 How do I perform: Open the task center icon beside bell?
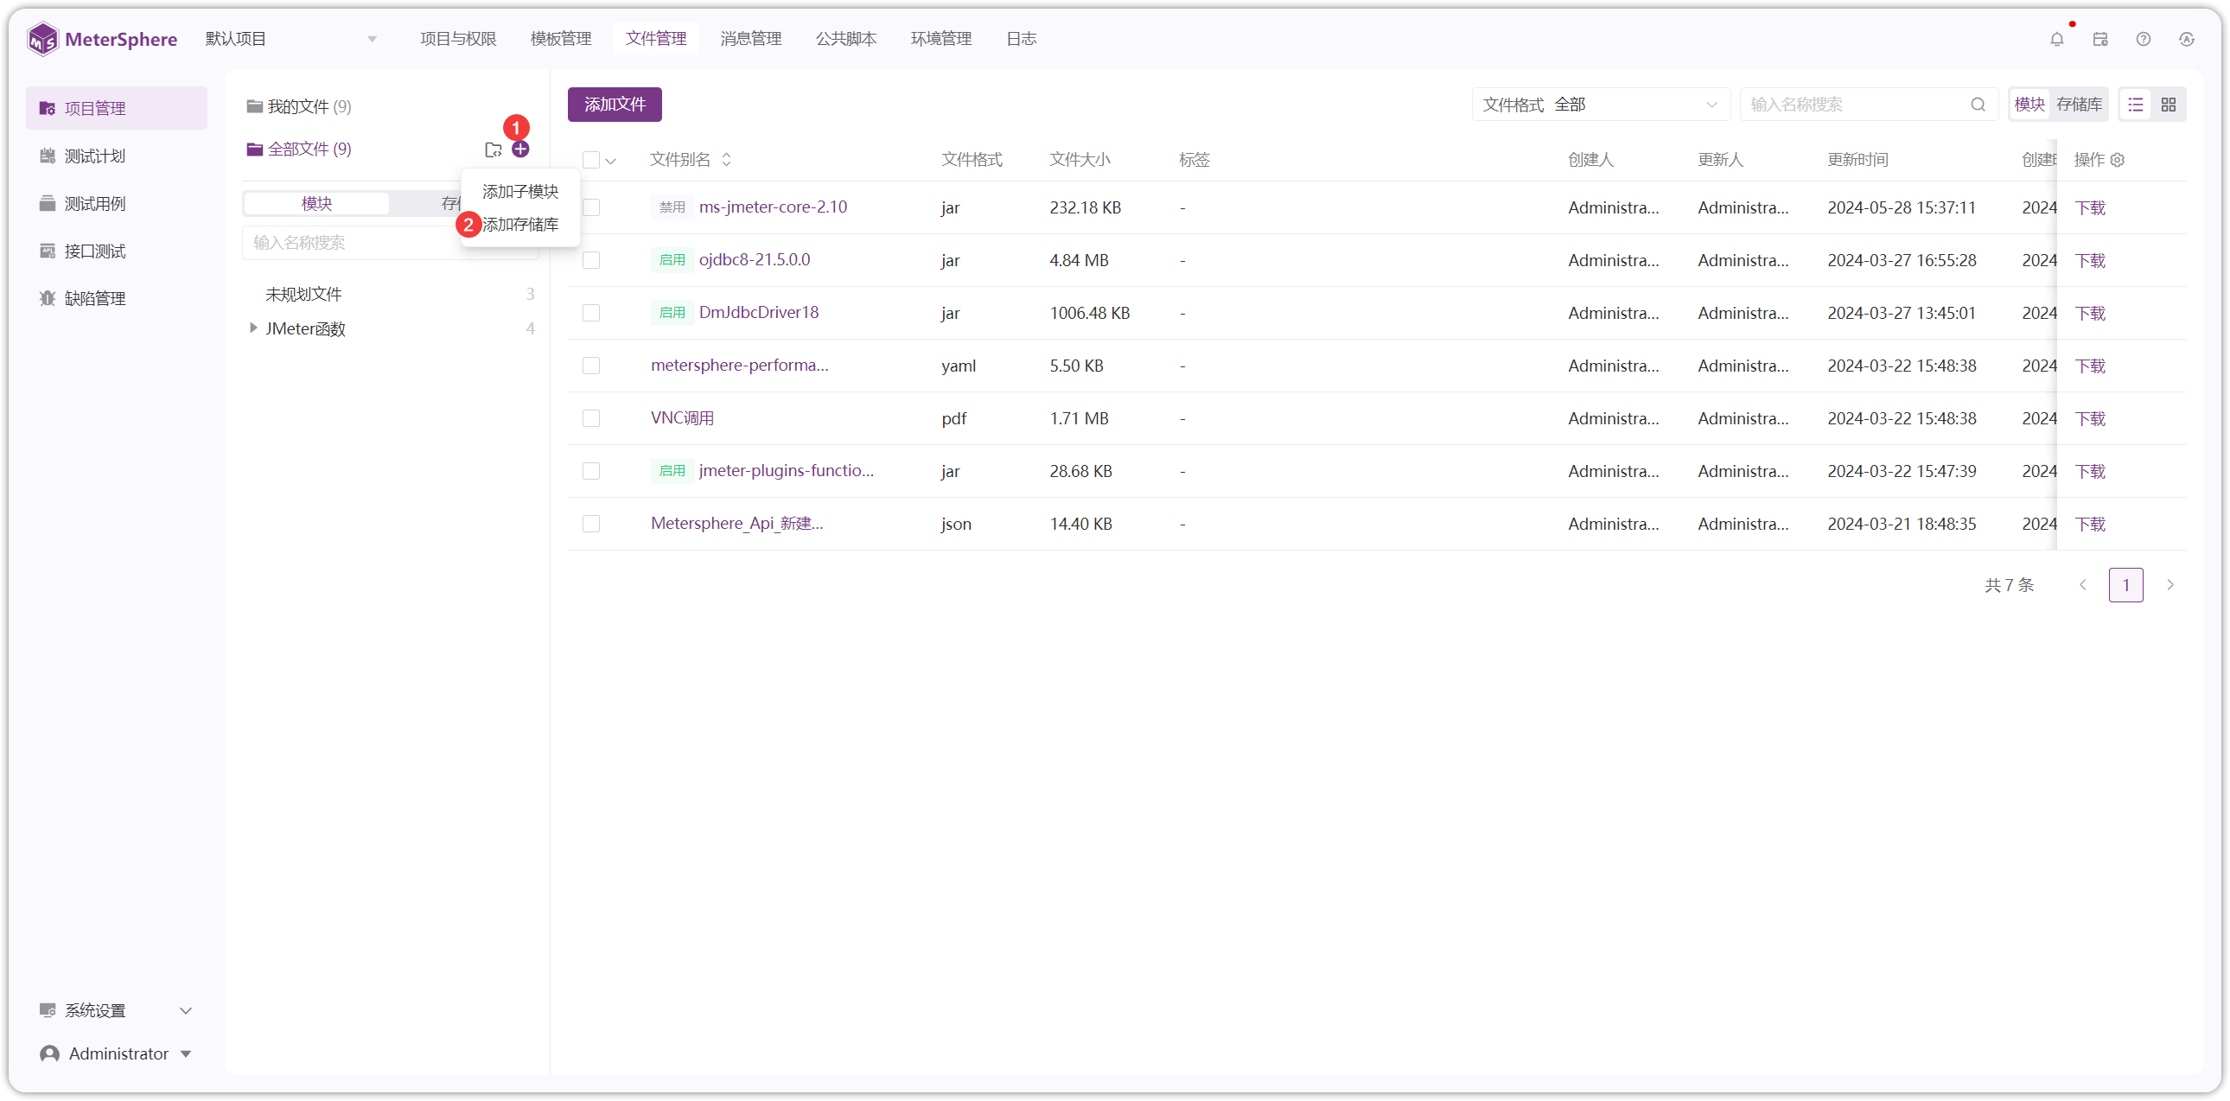(x=2099, y=39)
